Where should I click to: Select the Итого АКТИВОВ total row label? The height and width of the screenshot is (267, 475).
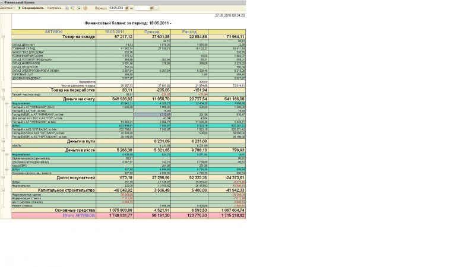pyautogui.click(x=78, y=215)
